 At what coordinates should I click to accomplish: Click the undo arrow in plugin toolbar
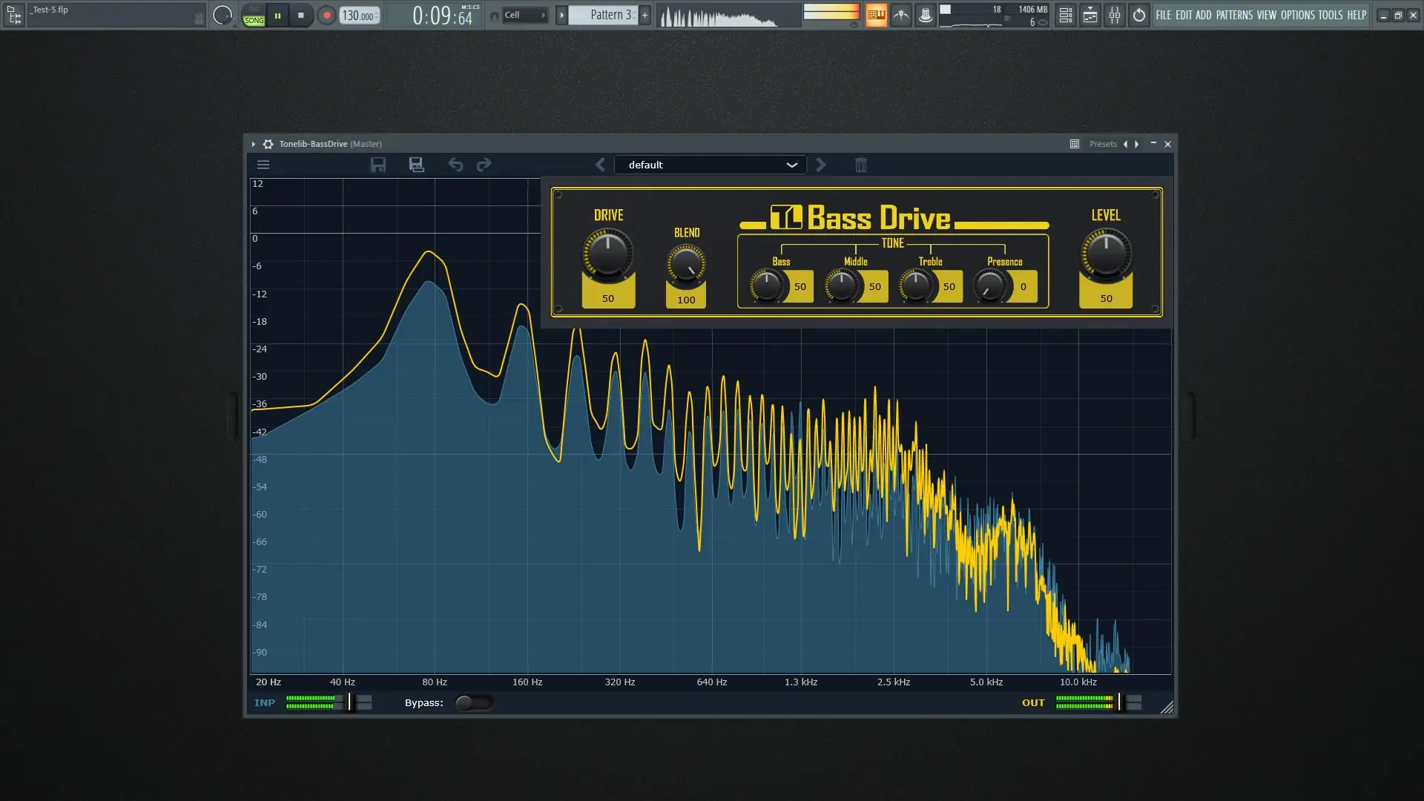[x=455, y=165]
